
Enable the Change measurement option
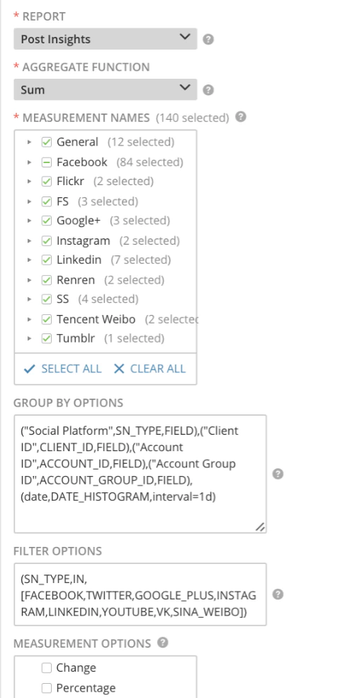tap(47, 667)
